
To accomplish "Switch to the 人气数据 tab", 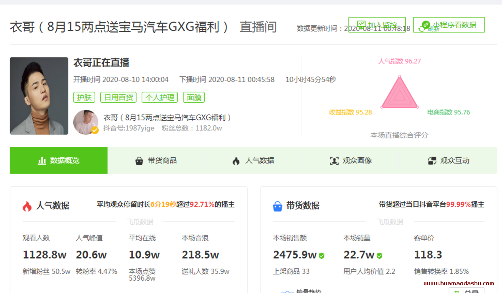I will [x=254, y=160].
